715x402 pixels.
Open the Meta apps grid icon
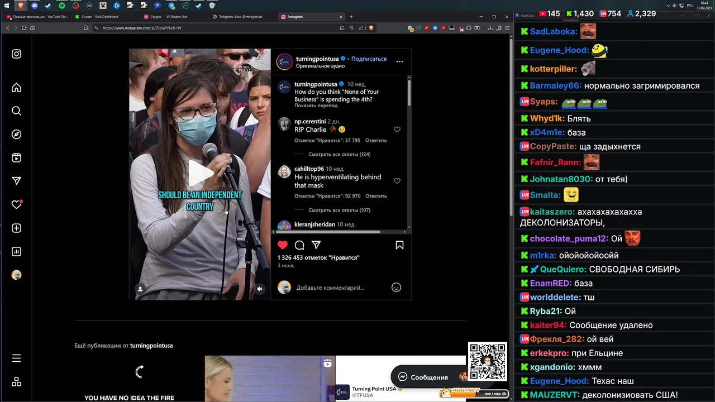[16, 382]
